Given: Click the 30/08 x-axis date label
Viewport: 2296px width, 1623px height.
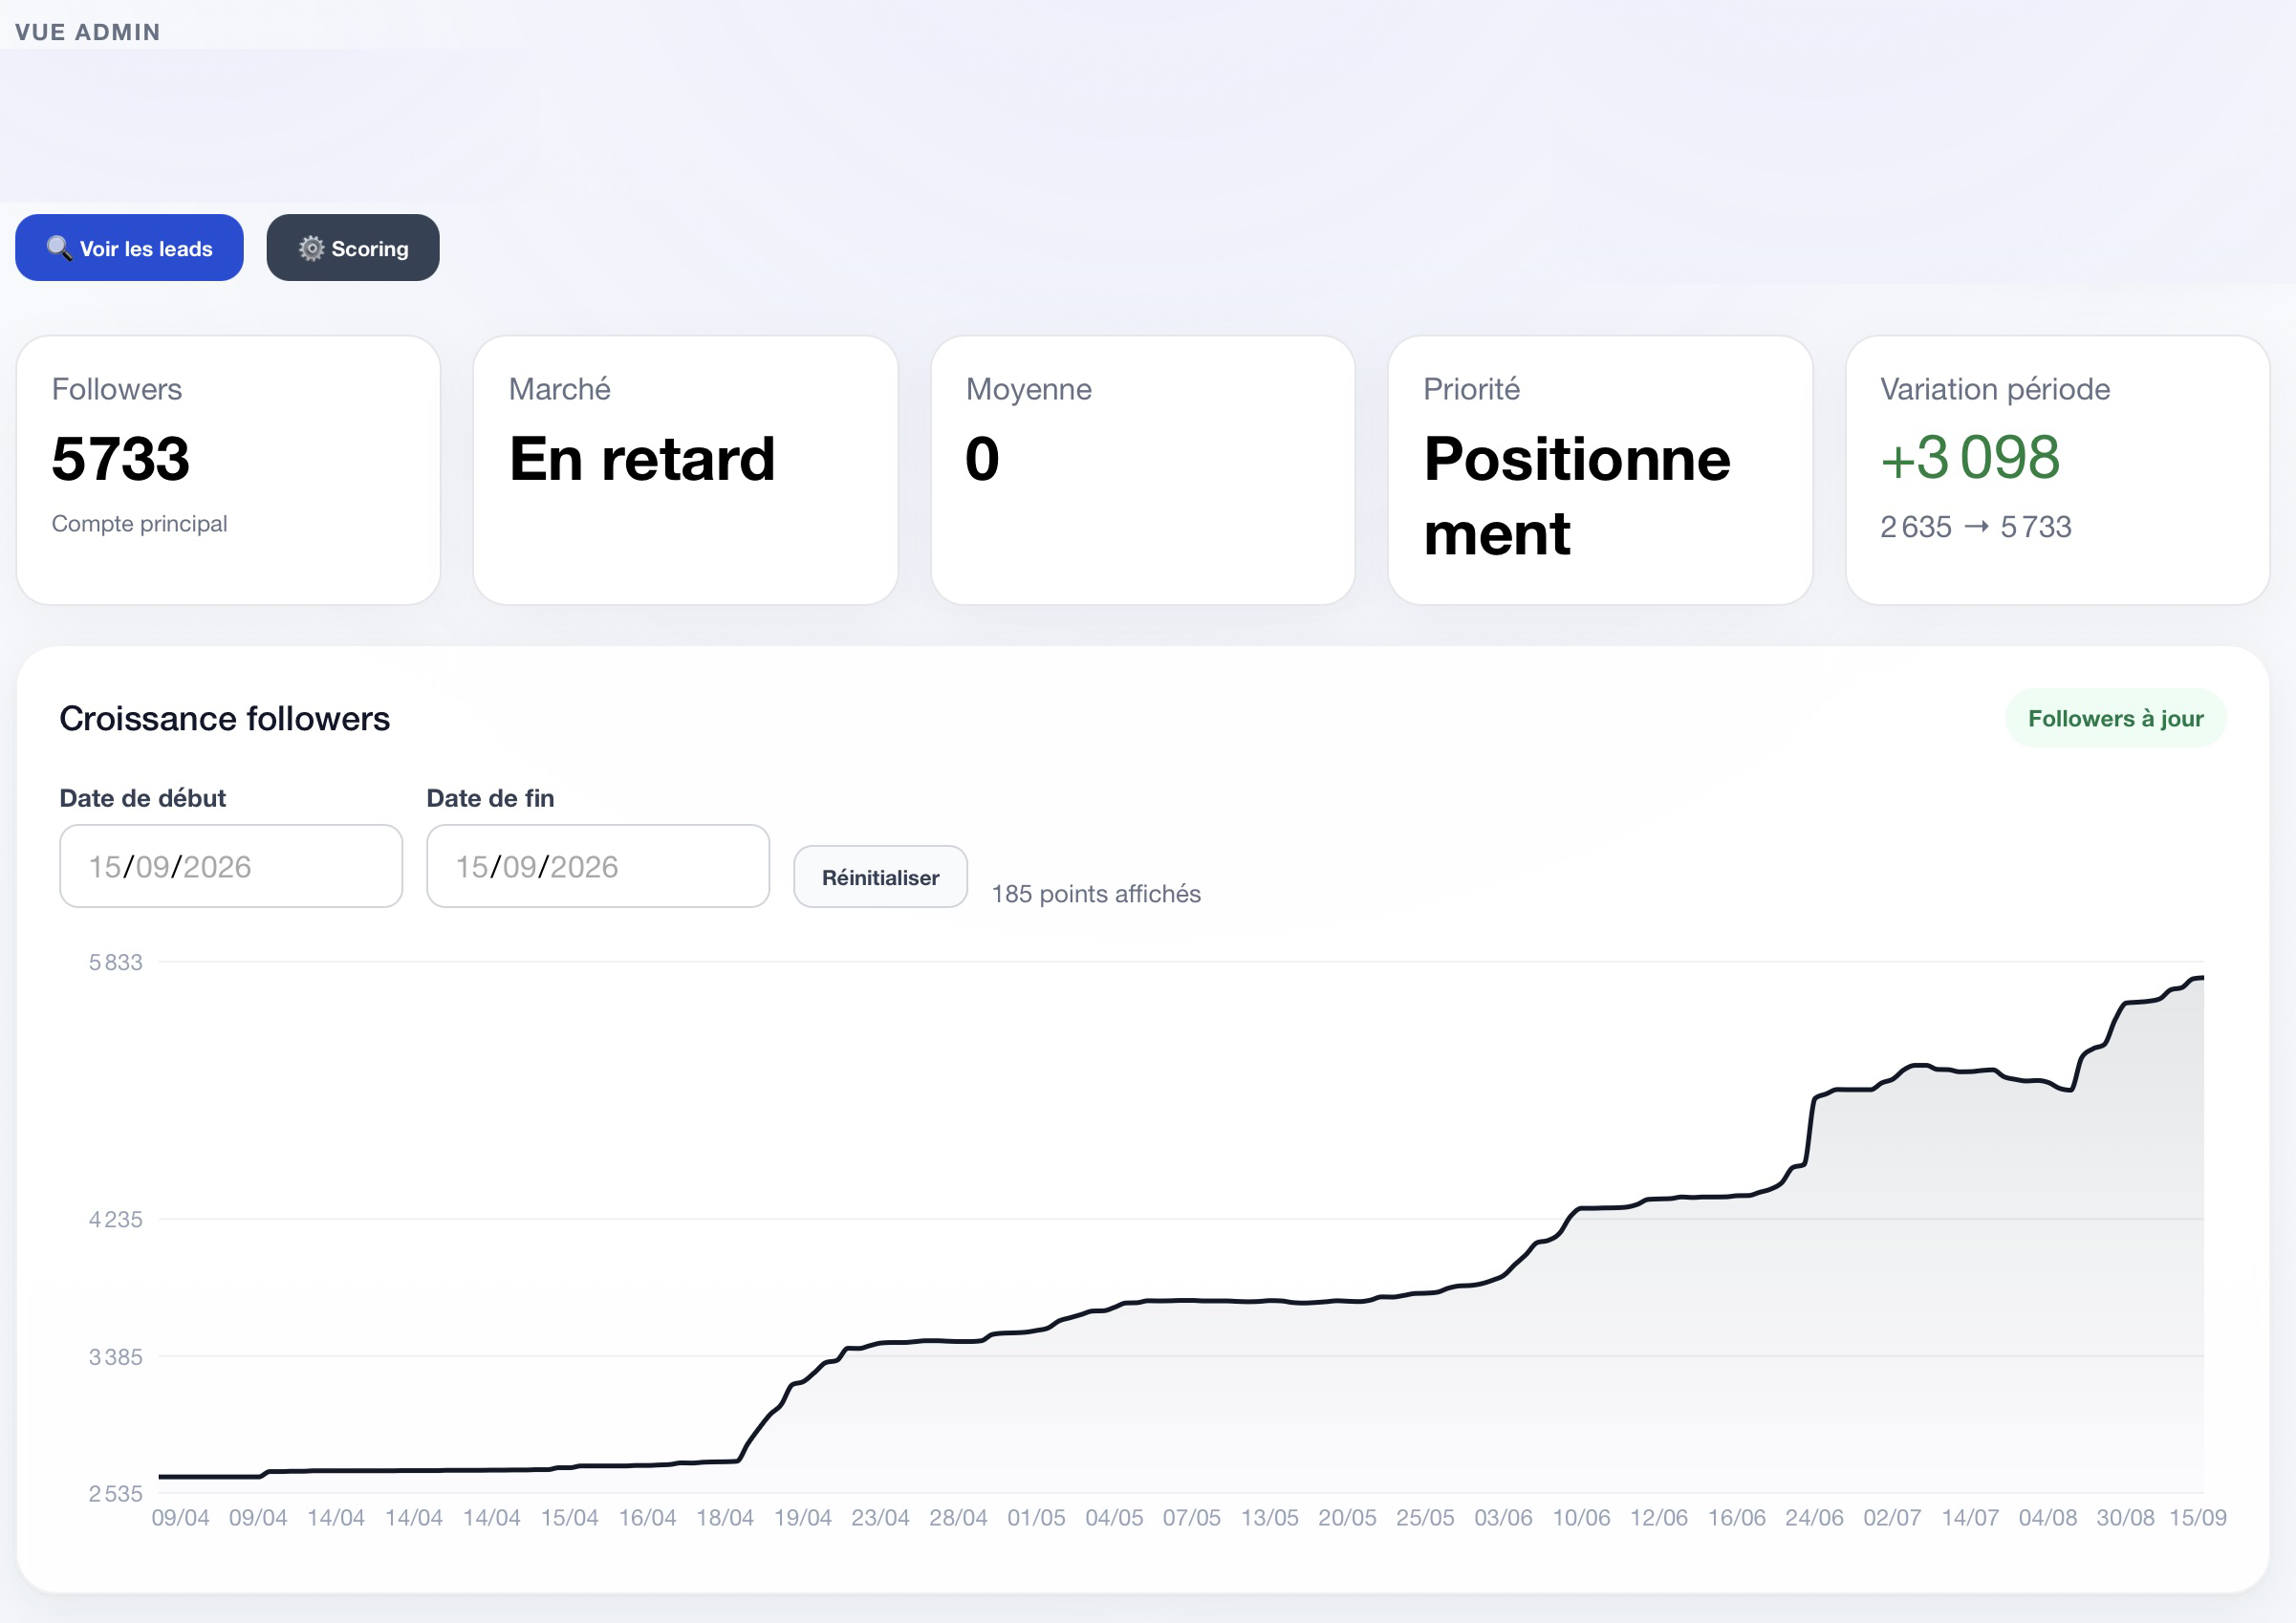Looking at the screenshot, I should point(2125,1518).
